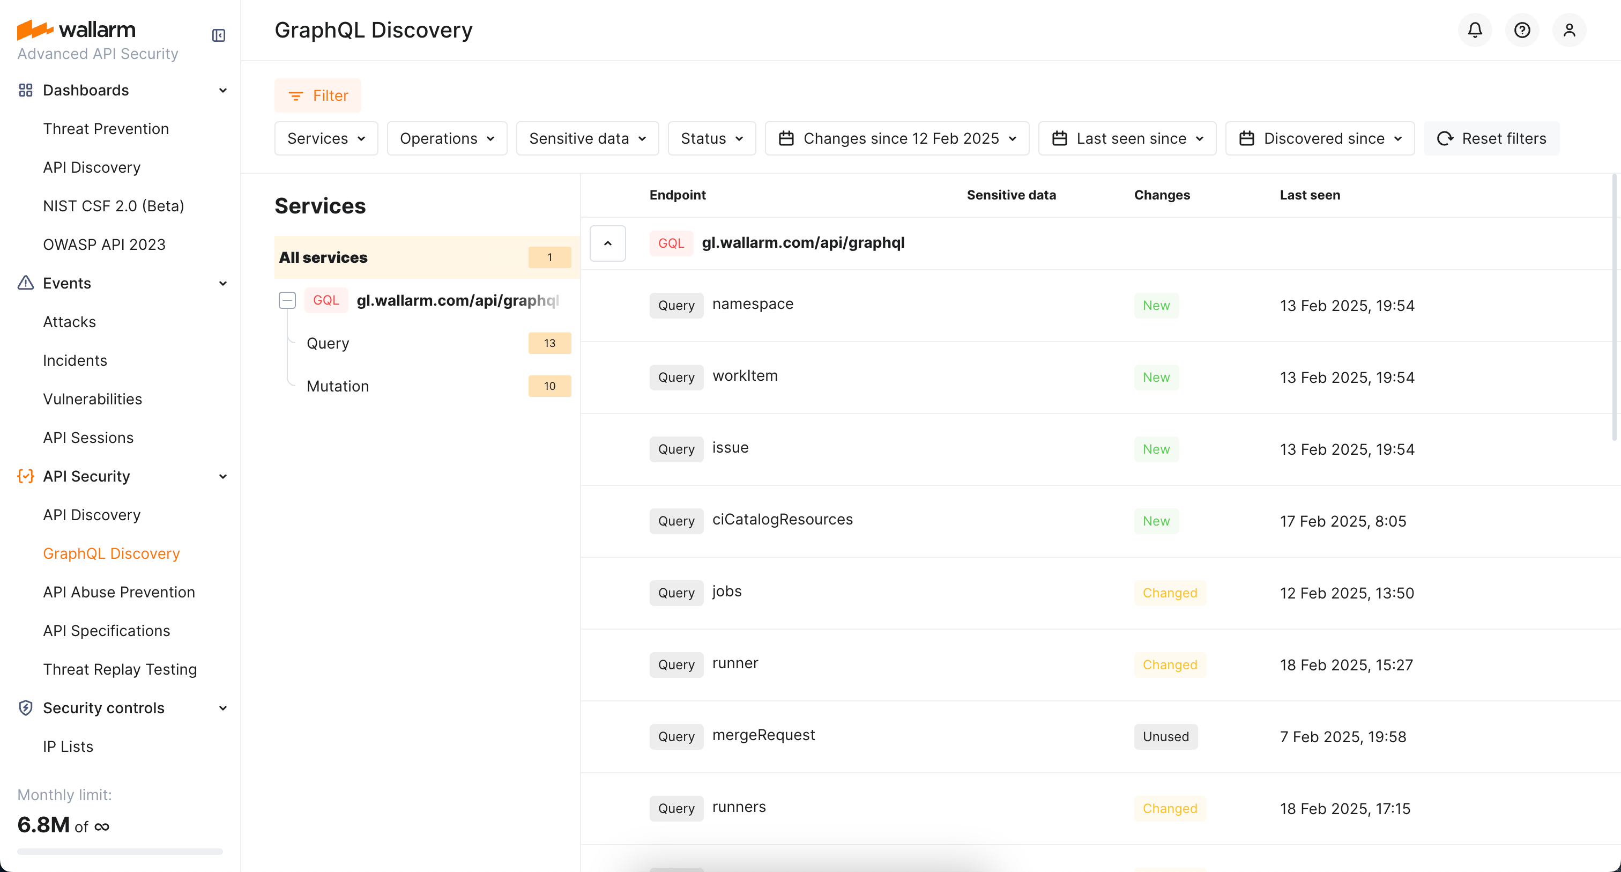Open the notifications bell
This screenshot has height=872, width=1621.
click(1474, 30)
